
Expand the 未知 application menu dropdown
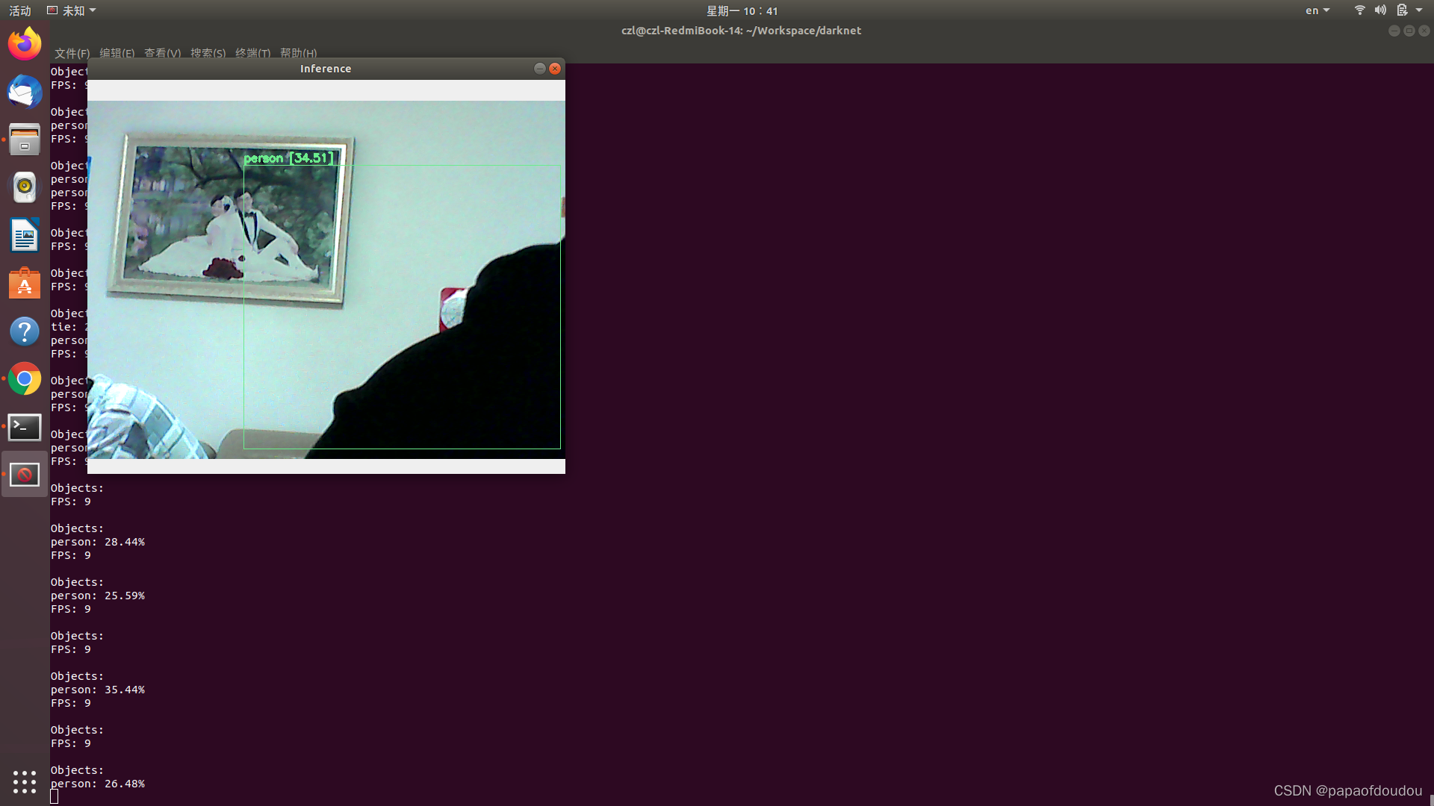pos(72,10)
